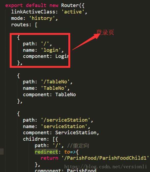Click the 'active' linkActiveClass string
Screen dimensions: 150x172
pos(73,12)
